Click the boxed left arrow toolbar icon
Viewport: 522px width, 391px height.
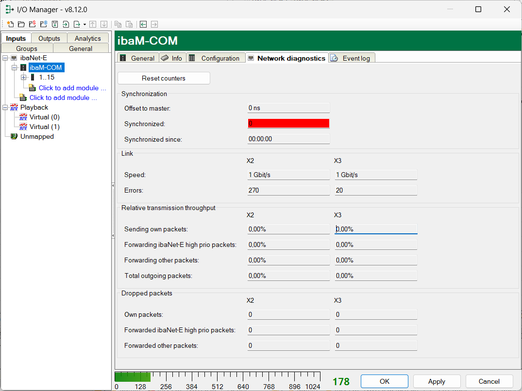[143, 24]
